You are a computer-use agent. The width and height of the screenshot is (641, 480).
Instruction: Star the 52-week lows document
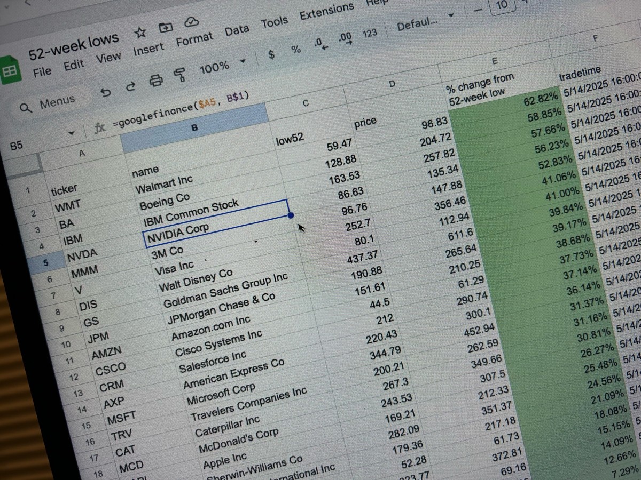coord(140,33)
